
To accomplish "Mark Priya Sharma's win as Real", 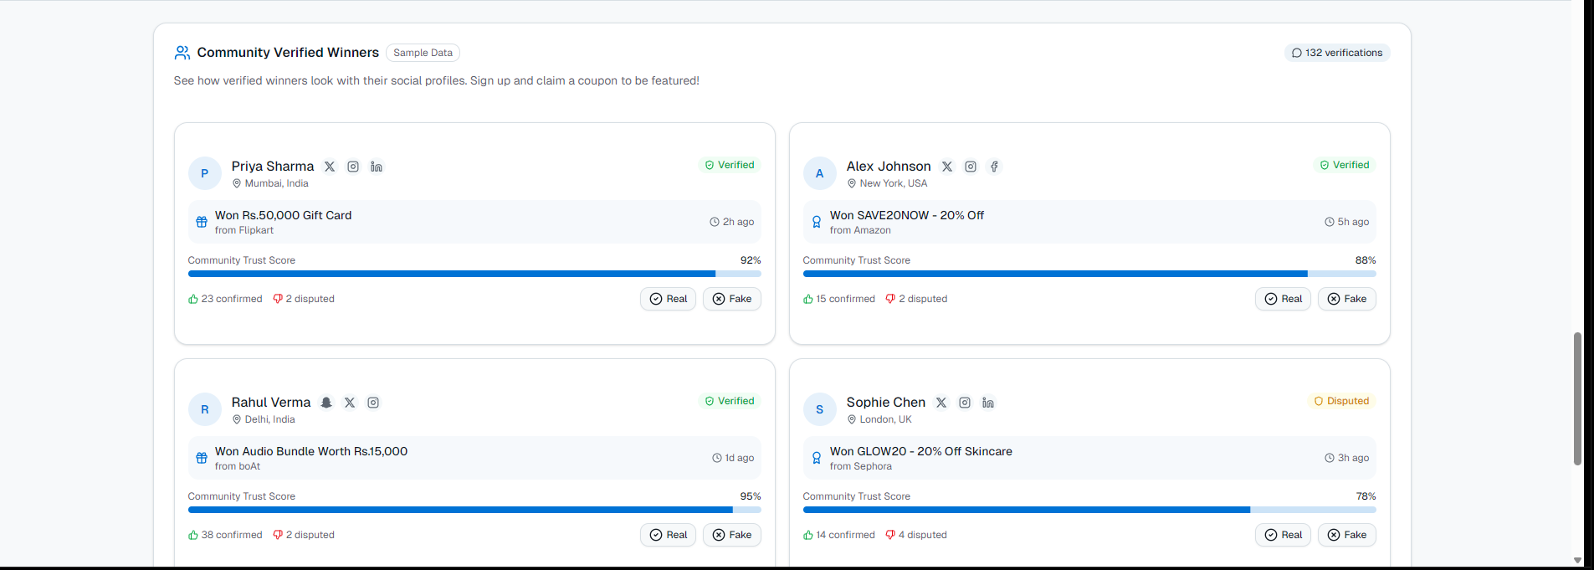I will [x=668, y=299].
